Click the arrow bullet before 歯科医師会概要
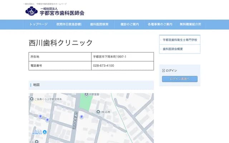Screen dimensions: 229x143 coord(161,49)
